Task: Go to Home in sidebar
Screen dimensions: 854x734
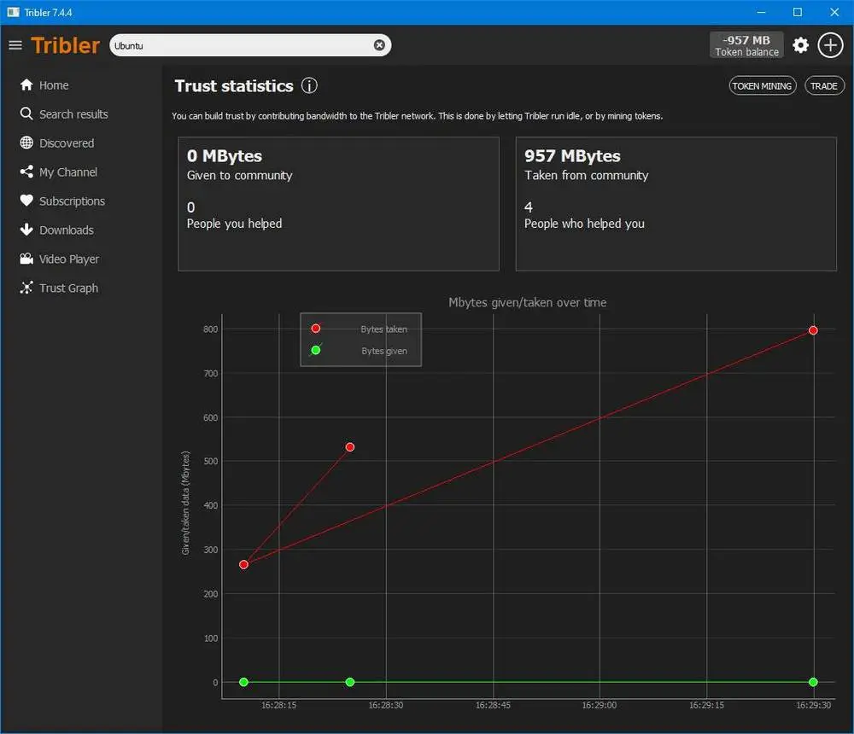Action: pos(53,85)
